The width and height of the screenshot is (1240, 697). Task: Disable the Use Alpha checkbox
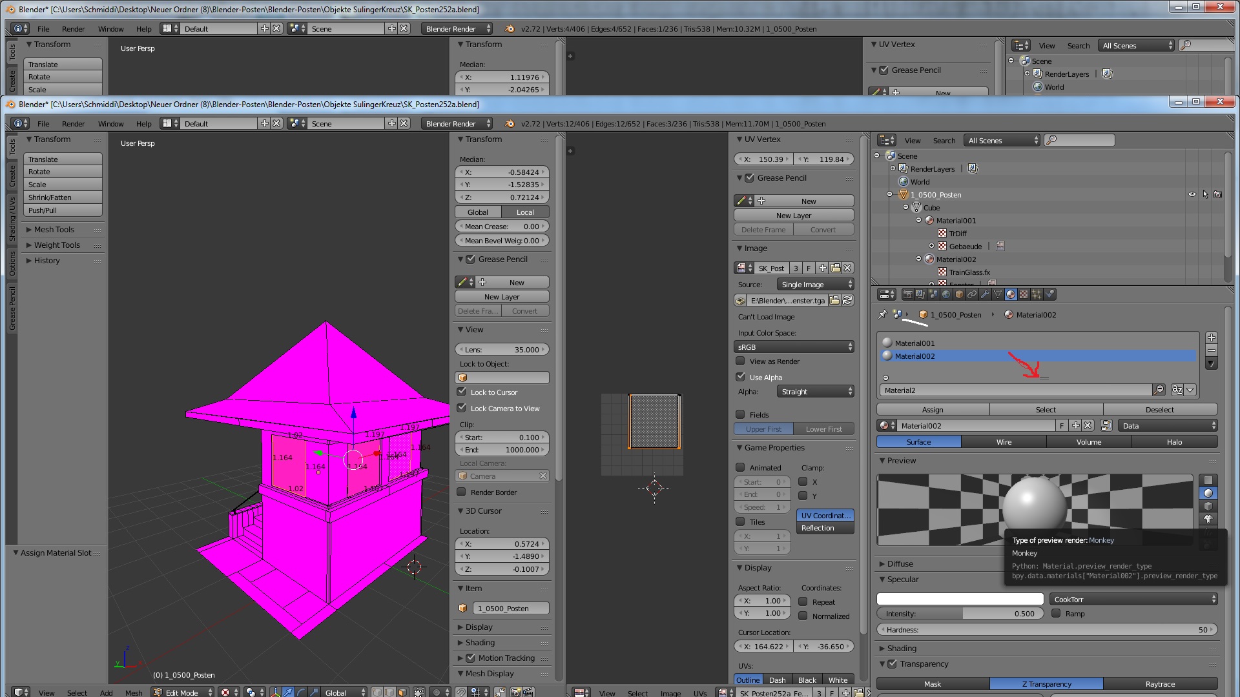741,377
